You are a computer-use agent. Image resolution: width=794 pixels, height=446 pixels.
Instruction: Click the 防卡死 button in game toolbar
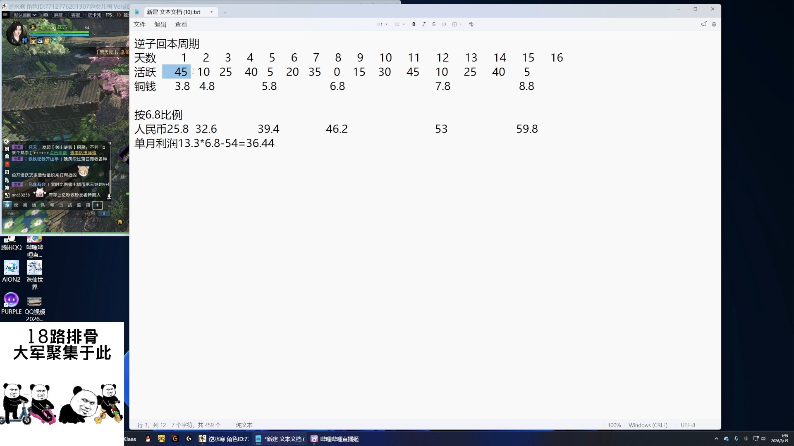point(94,15)
